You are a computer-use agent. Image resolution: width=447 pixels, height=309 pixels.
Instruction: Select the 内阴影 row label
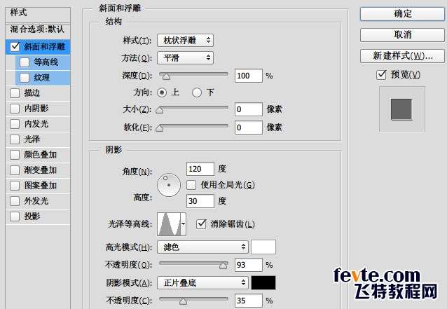tap(36, 109)
